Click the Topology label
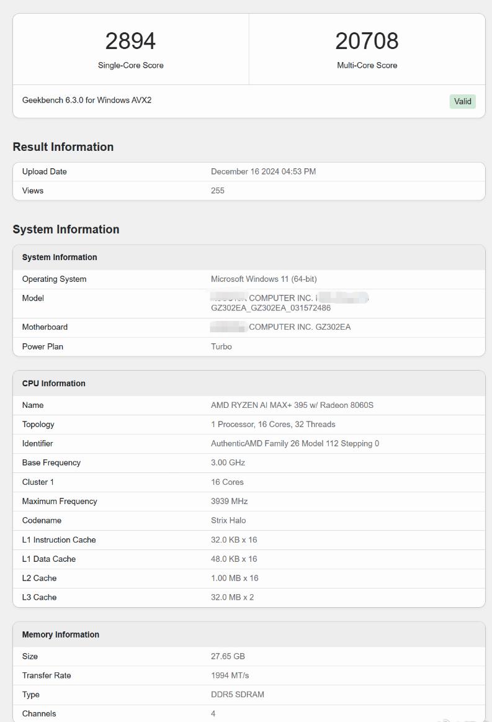The image size is (492, 722). click(x=38, y=425)
